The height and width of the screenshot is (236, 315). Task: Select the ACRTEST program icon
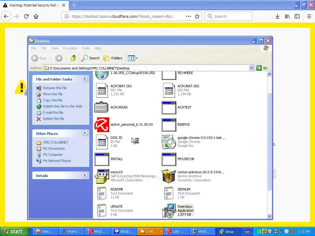pyautogui.click(x=169, y=108)
